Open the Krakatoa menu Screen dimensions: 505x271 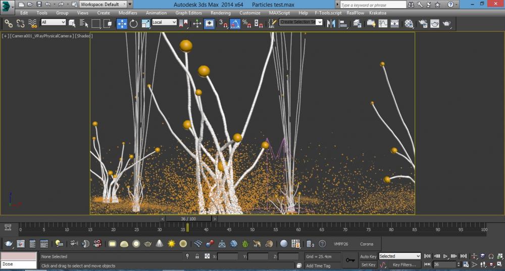(x=378, y=13)
